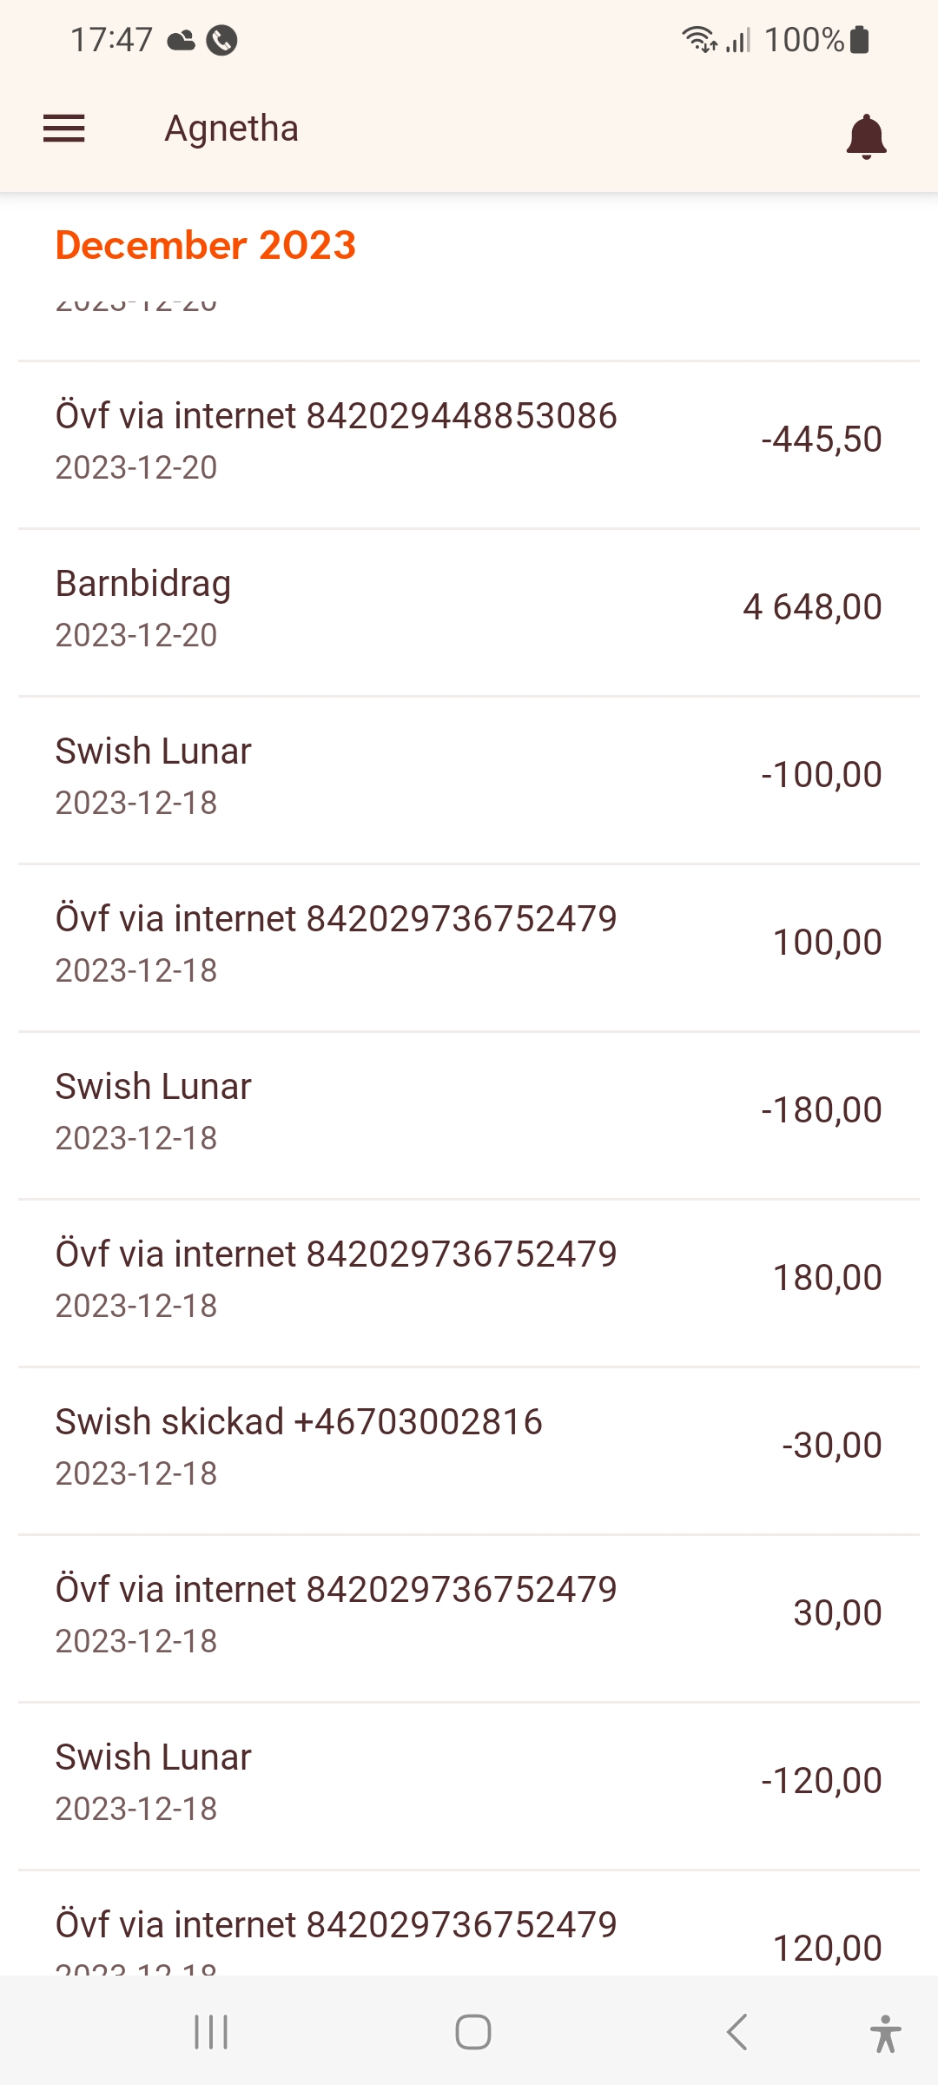938x2085 pixels.
Task: Select the Swish Lunar -180,00 transaction
Action: tap(469, 1111)
